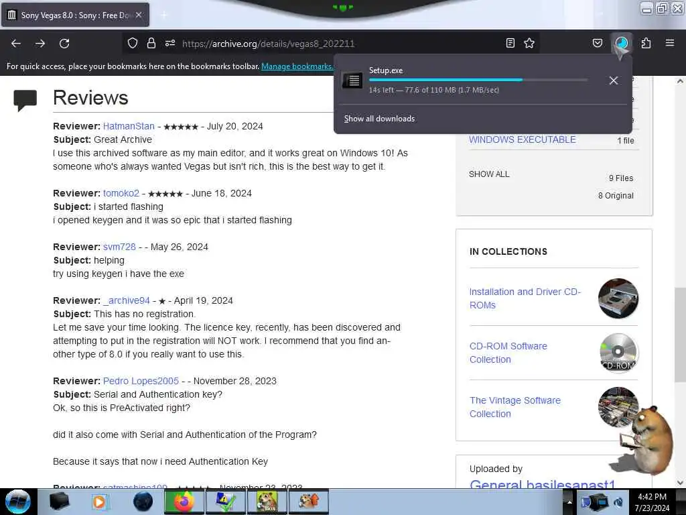Viewport: 686px width, 515px height.
Task: Open the Windows Start menu
Action: tap(18, 502)
